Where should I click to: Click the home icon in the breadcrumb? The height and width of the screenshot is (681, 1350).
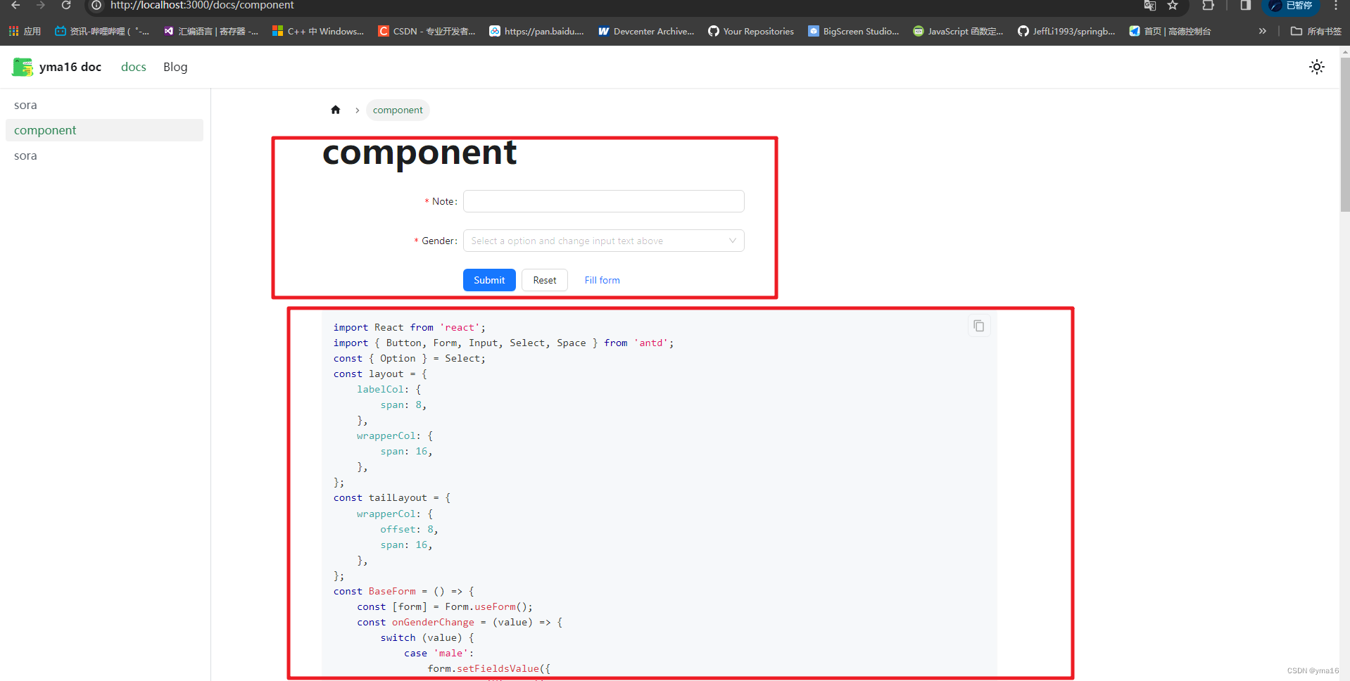coord(336,110)
